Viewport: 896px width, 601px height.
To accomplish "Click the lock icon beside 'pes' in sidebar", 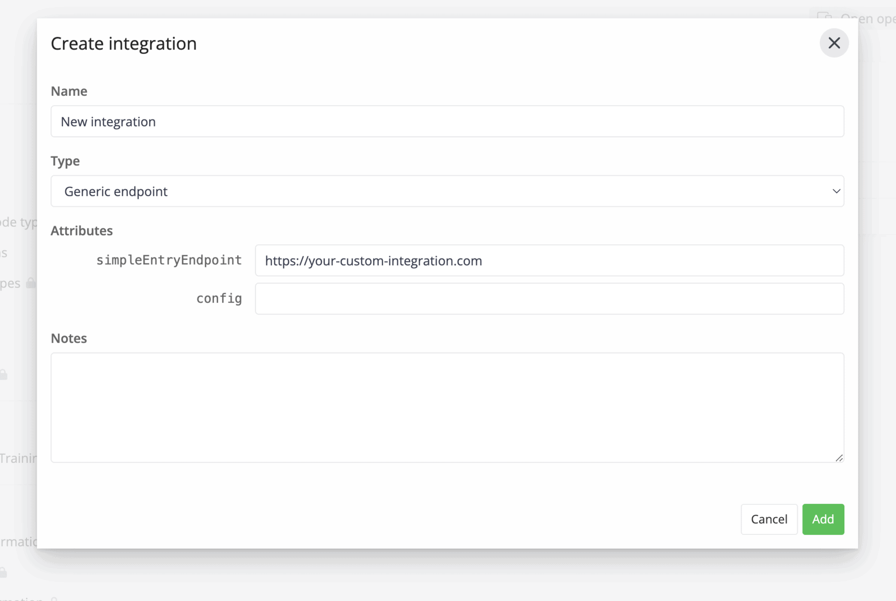I will click(31, 283).
